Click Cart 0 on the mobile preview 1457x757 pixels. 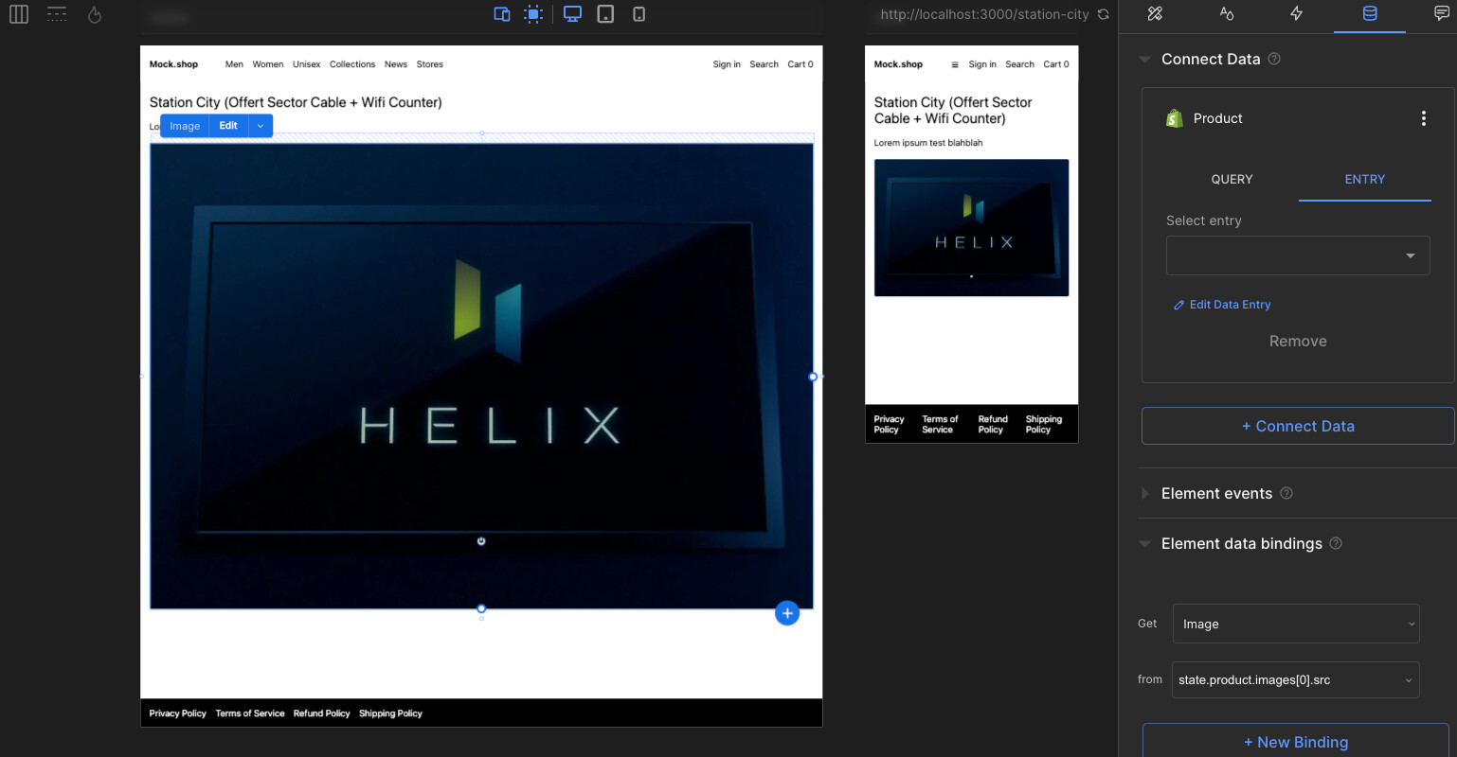[x=1056, y=64]
